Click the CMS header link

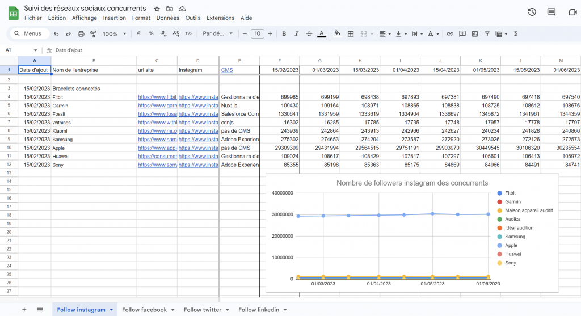[x=227, y=70]
